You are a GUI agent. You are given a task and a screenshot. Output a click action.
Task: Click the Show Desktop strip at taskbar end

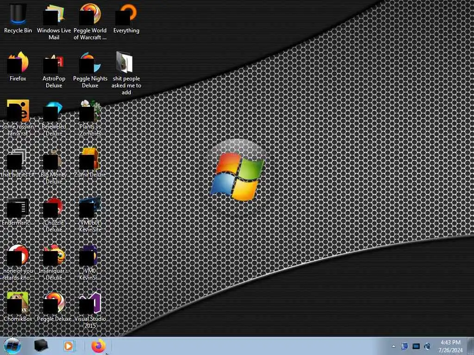(x=471, y=346)
